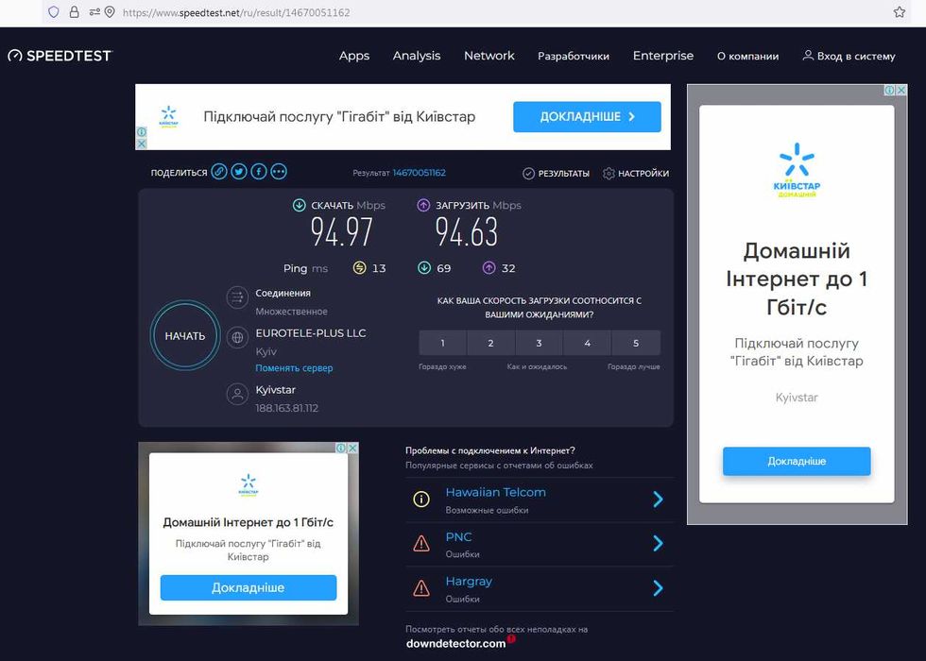The height and width of the screenshot is (661, 926).
Task: Close the right sidebar Kyivstar advertisement
Action: pos(901,91)
